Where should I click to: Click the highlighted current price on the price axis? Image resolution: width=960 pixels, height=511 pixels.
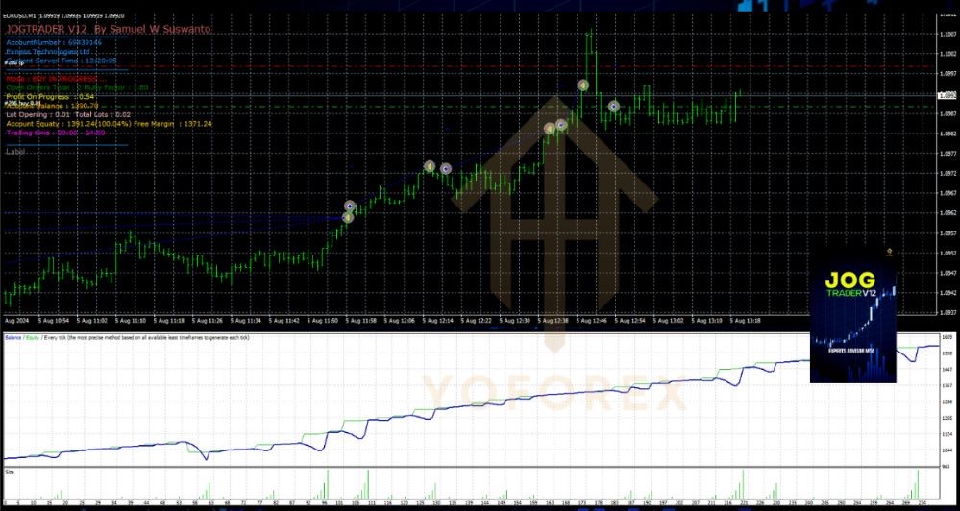click(x=948, y=95)
